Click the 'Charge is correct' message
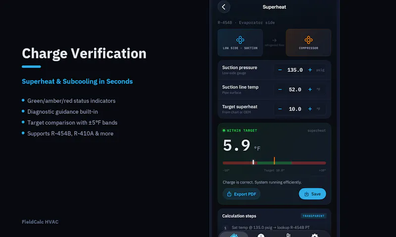 click(x=262, y=182)
